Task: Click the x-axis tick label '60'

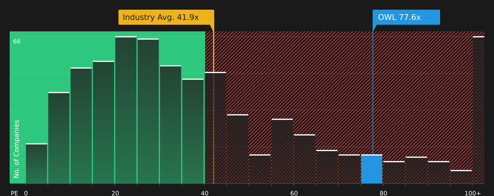Action: 294,193
